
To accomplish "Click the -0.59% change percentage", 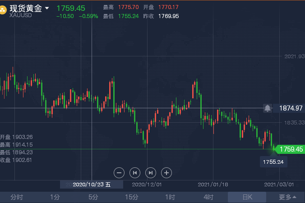I will click(x=88, y=16).
